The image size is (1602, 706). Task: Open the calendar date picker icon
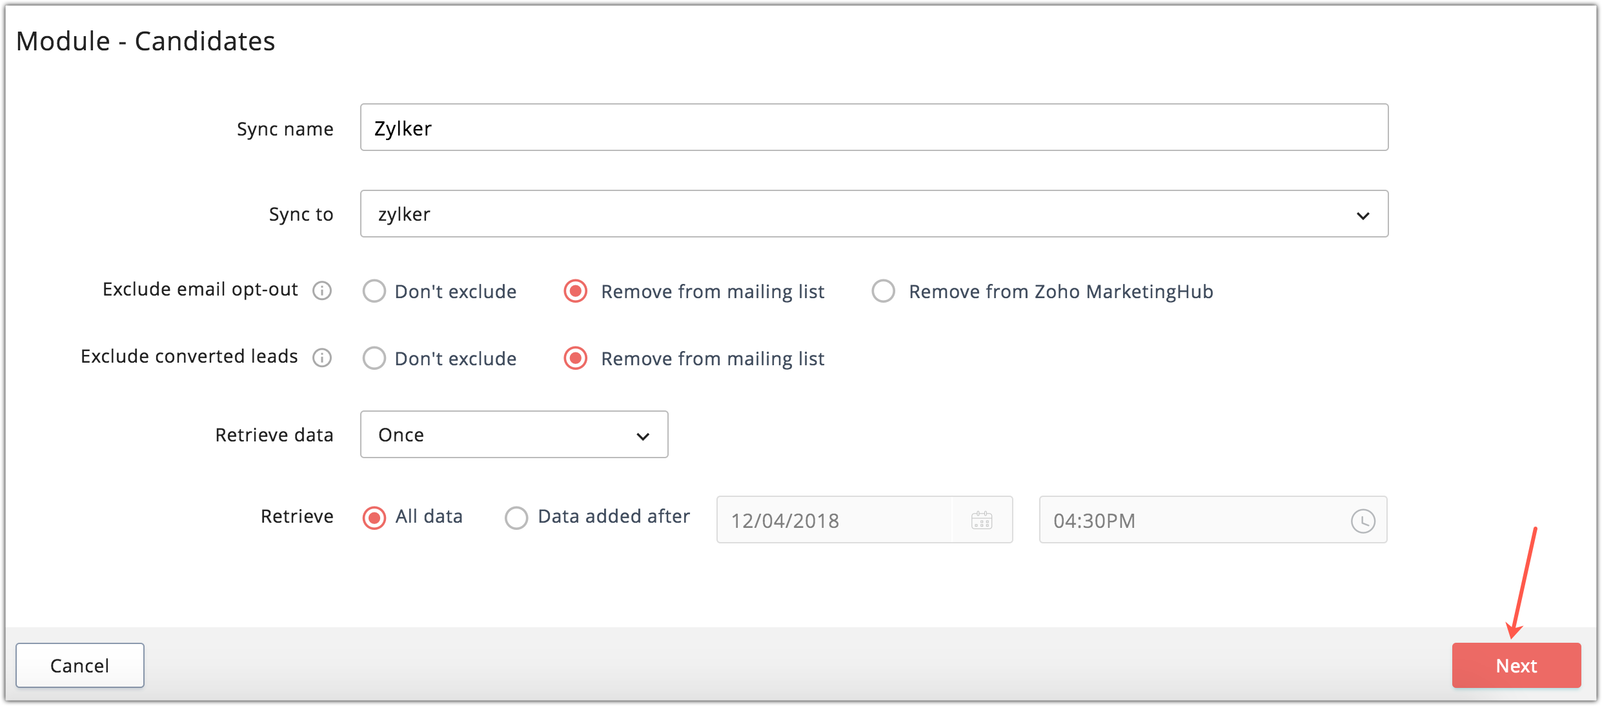pyautogui.click(x=981, y=520)
